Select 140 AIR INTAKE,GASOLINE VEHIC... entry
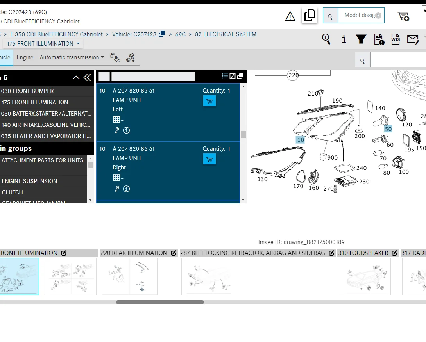This screenshot has width=426, height=342. click(47, 125)
